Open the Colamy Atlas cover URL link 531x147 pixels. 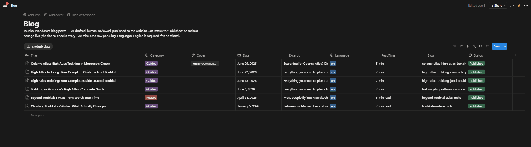(205, 64)
